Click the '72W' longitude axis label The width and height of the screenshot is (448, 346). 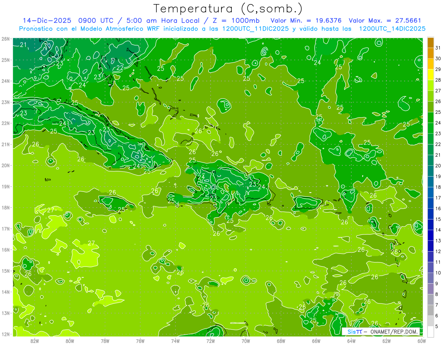click(x=211, y=341)
